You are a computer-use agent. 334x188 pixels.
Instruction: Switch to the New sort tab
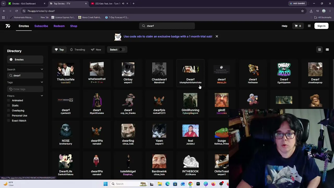[96, 50]
